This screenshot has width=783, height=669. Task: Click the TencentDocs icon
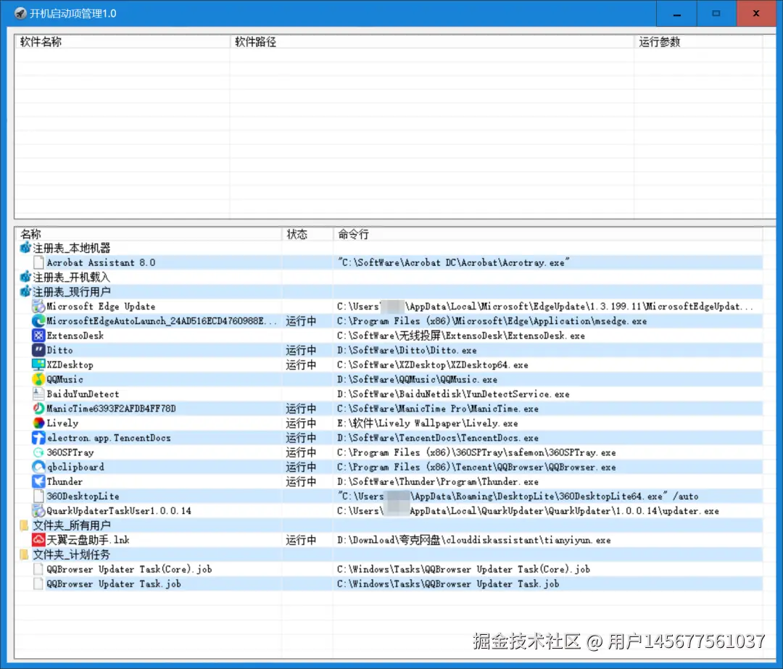tap(38, 438)
